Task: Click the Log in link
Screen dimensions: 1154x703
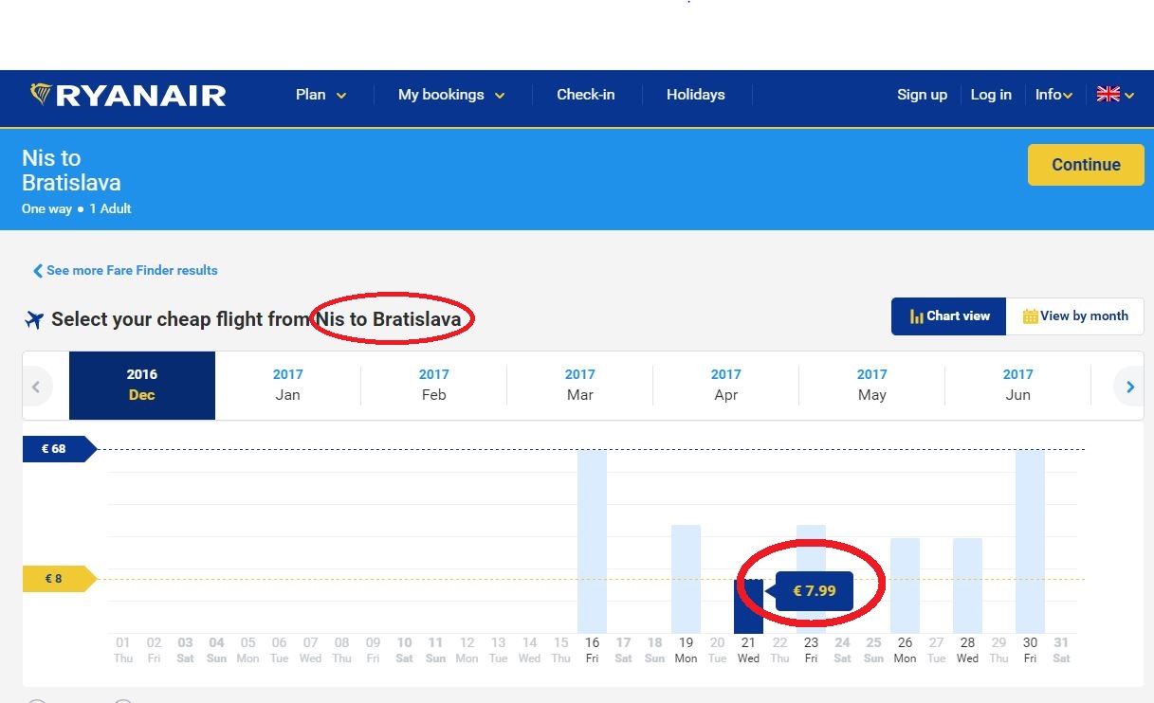Action: [991, 95]
